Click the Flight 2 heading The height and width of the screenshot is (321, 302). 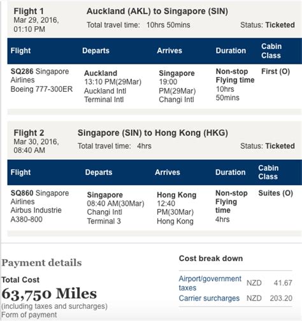point(29,133)
